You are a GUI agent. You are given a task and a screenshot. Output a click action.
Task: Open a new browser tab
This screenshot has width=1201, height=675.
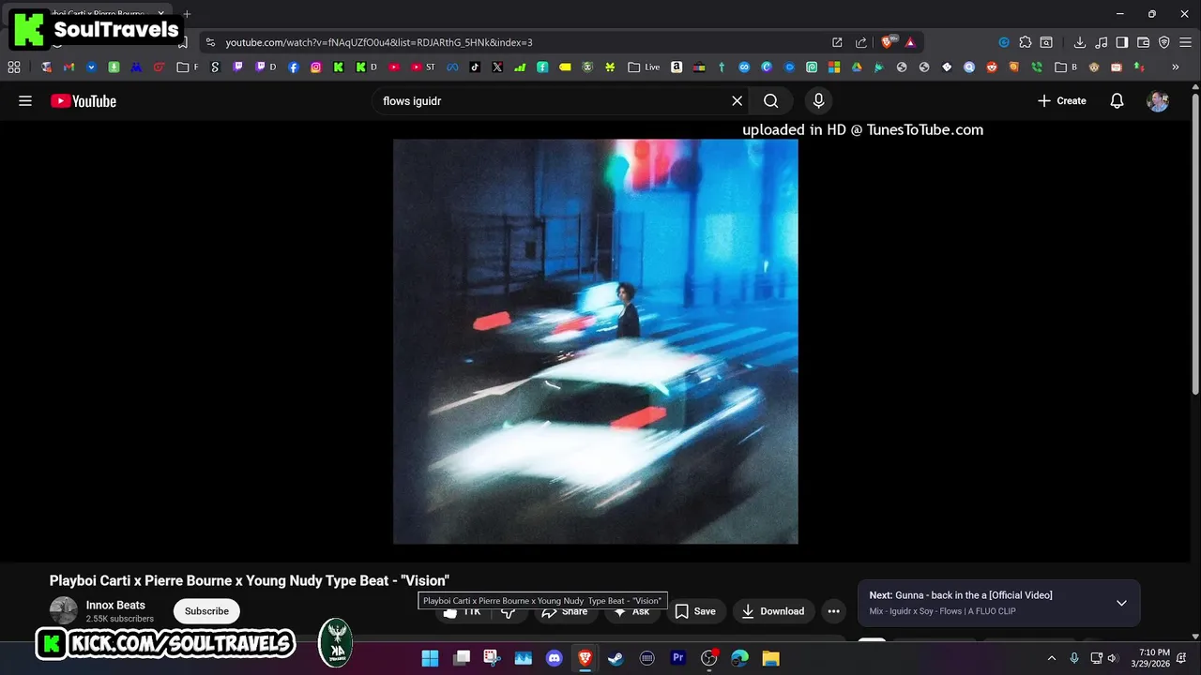[187, 14]
